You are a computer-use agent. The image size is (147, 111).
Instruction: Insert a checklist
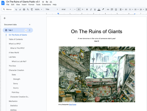click(x=130, y=9)
